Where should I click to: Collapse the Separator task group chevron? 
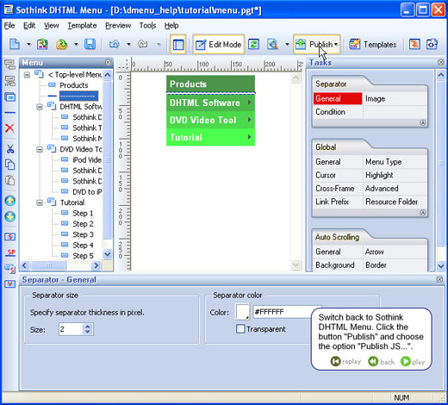click(x=423, y=123)
